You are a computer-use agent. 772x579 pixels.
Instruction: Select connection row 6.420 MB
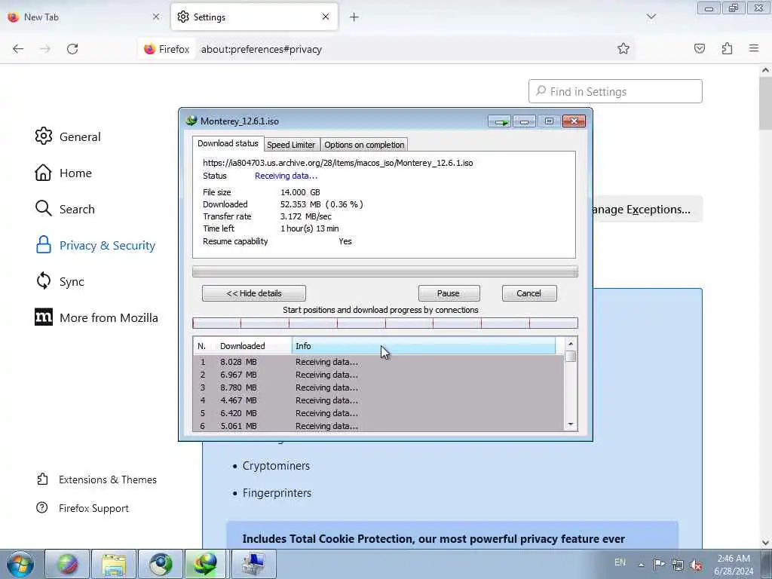click(378, 413)
